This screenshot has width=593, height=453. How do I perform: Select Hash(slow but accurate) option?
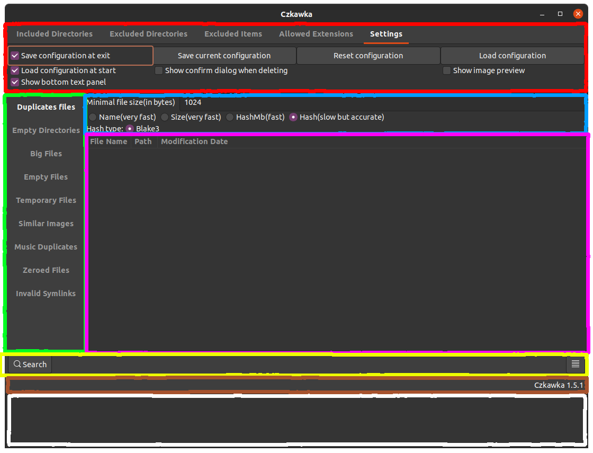pyautogui.click(x=293, y=117)
